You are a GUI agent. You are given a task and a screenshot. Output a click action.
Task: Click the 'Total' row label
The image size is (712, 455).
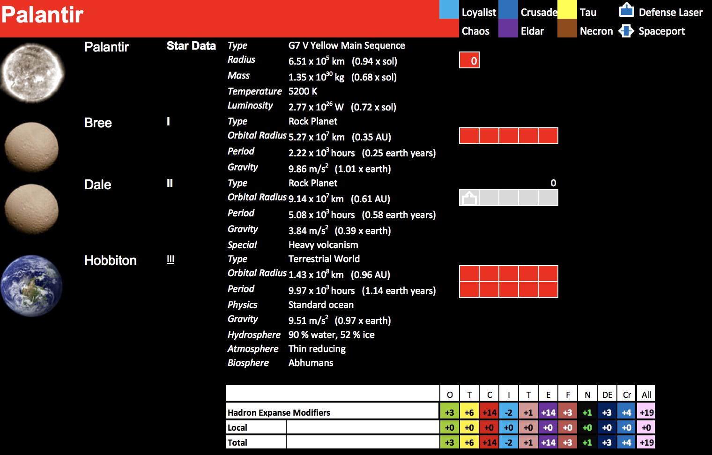[x=237, y=442]
